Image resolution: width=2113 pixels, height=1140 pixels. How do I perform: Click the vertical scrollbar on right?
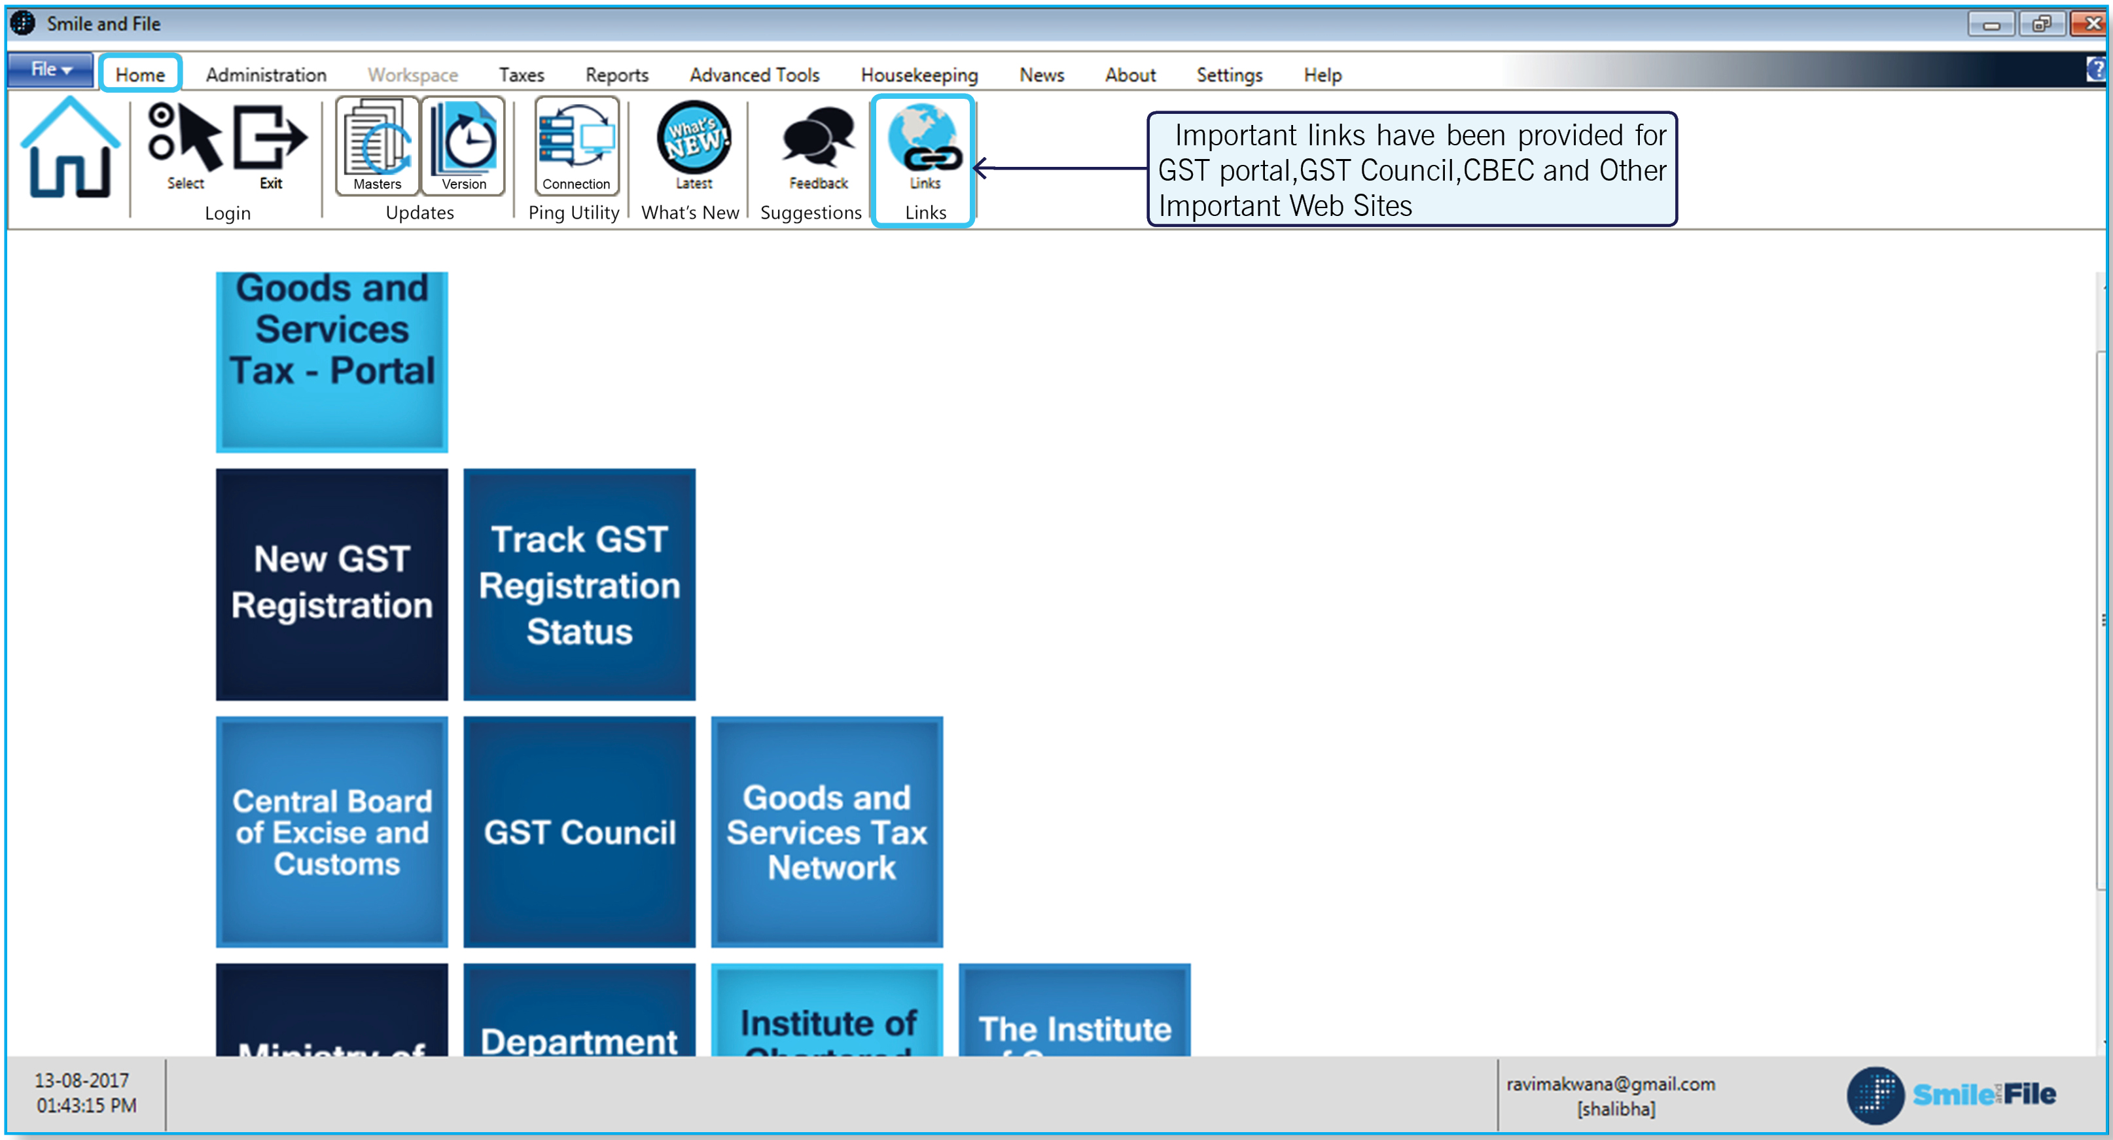pos(2101,619)
